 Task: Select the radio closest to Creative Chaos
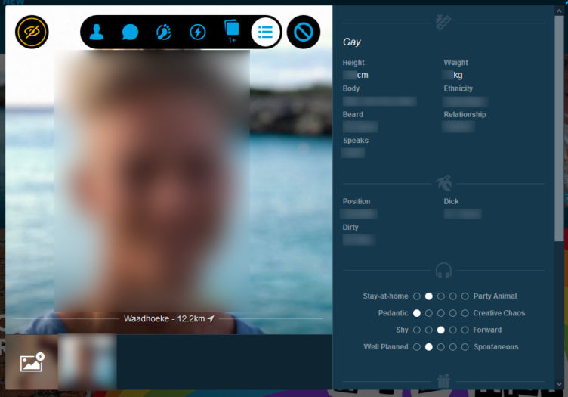tap(465, 313)
